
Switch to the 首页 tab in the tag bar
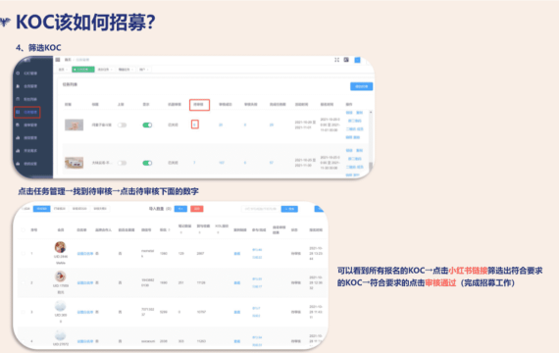point(63,70)
